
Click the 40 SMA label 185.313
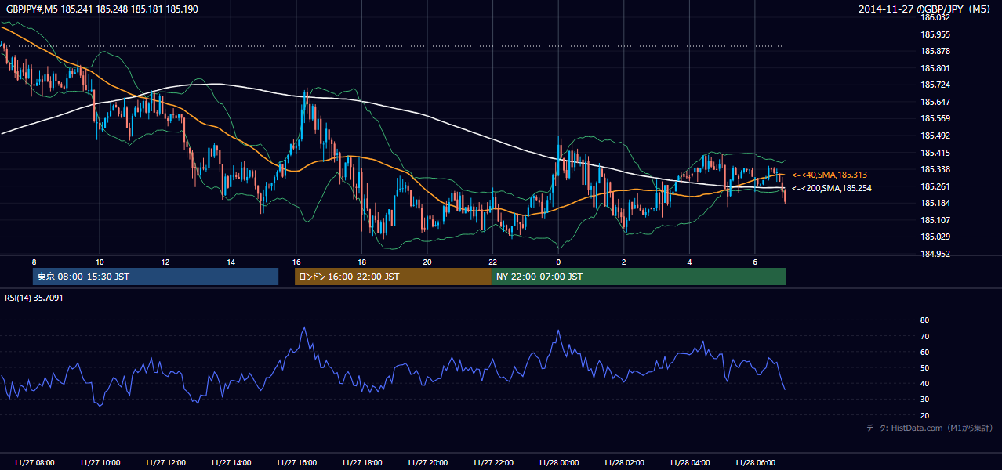tap(829, 175)
